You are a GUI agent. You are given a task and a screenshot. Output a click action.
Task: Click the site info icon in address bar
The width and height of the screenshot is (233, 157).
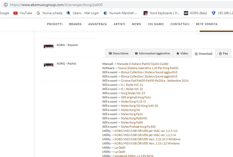point(6,5)
